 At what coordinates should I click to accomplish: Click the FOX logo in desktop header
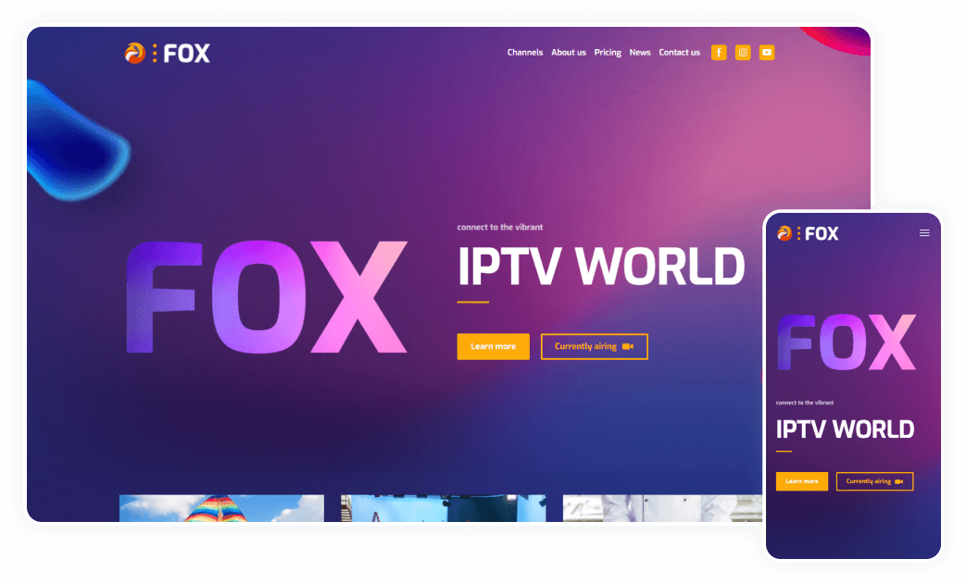coord(168,54)
